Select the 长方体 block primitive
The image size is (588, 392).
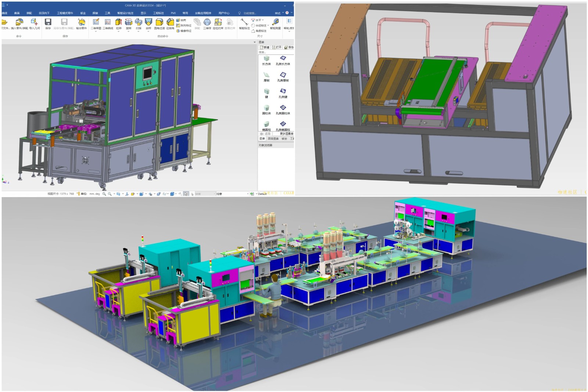point(266,61)
